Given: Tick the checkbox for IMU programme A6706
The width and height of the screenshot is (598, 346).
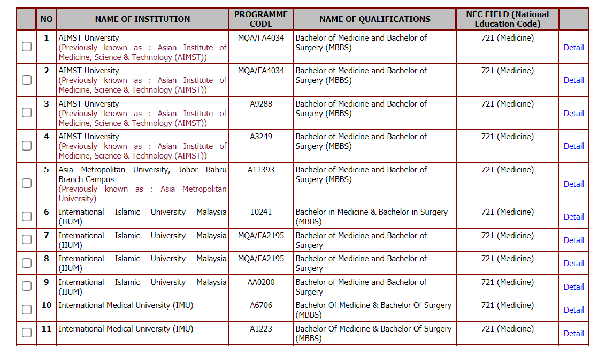Looking at the screenshot, I should click(27, 310).
